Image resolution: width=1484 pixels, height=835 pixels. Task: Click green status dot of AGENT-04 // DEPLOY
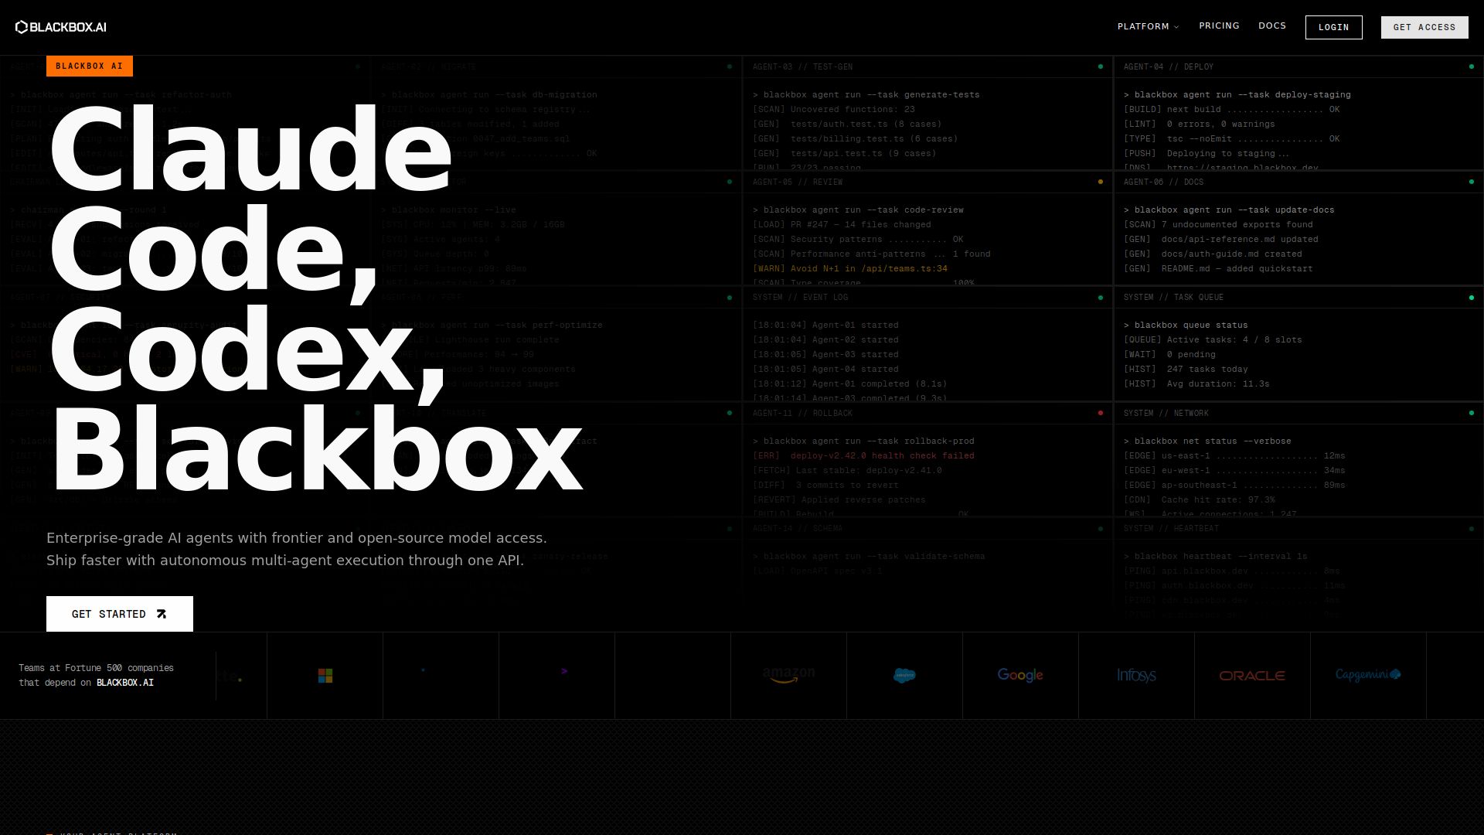point(1472,66)
